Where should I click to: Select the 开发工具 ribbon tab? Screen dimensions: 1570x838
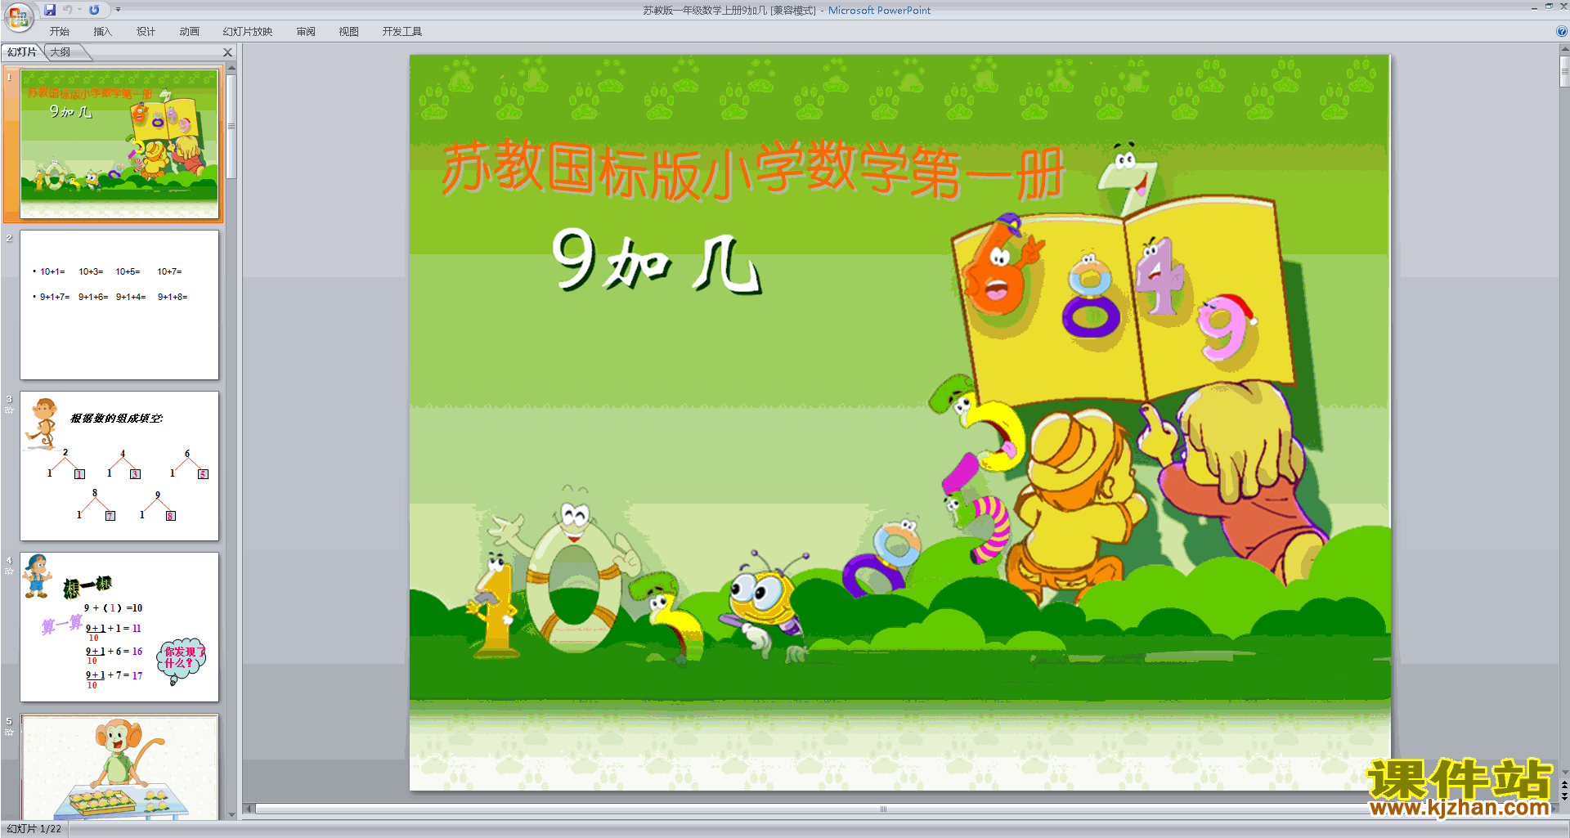tap(401, 32)
